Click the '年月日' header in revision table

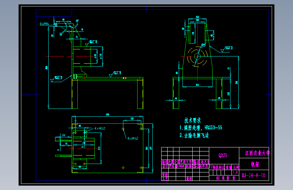(205, 162)
